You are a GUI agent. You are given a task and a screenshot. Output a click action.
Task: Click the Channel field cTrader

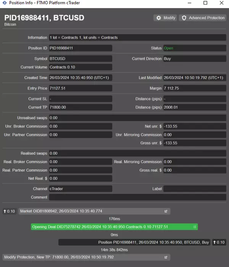[x=81, y=189]
